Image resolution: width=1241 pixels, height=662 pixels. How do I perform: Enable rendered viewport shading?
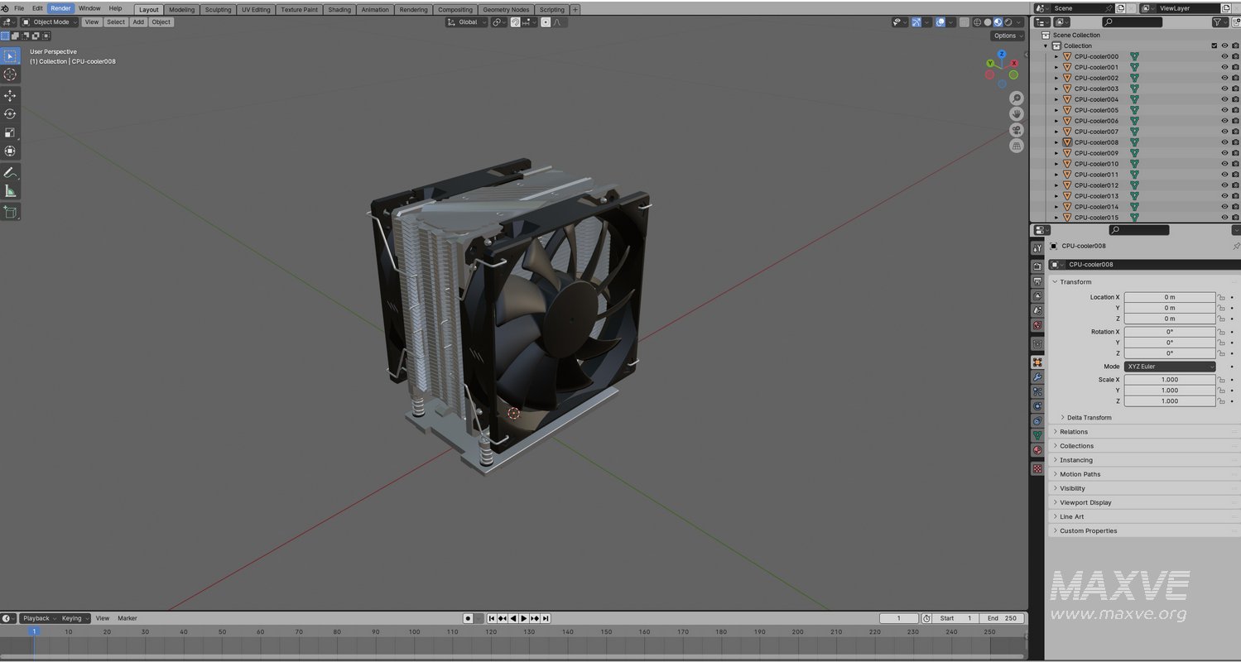1008,22
